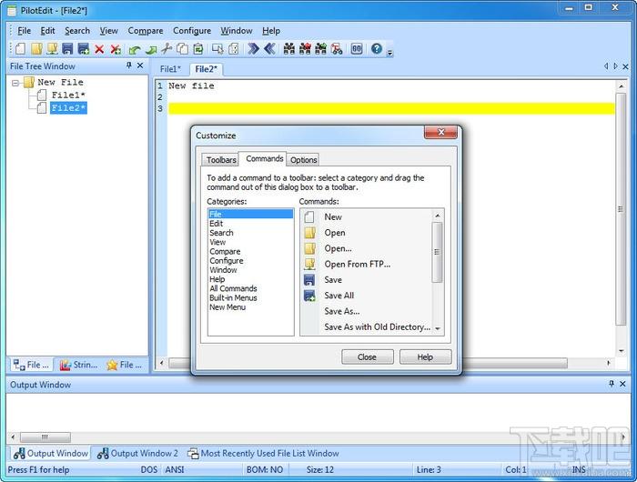Click the selection mode toolbar icon with cursor
637x482 pixels.
pyautogui.click(x=217, y=49)
